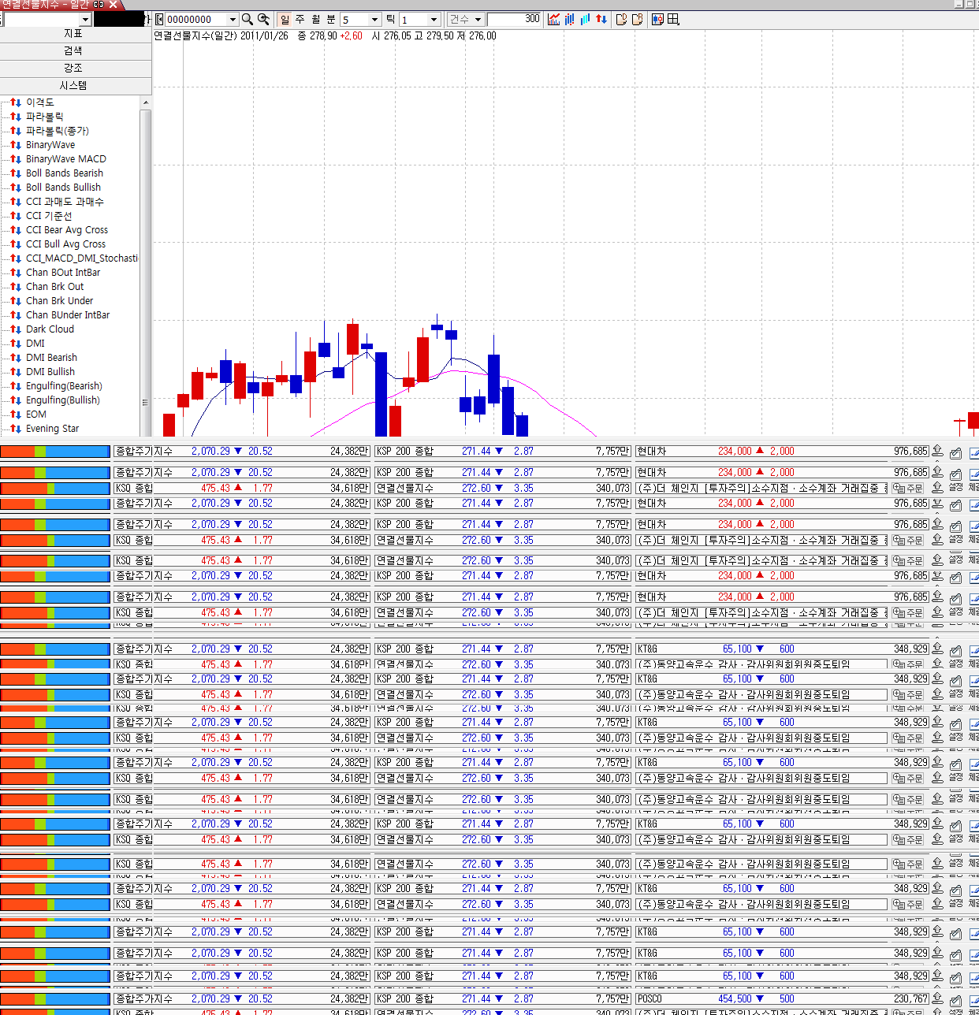Click the red-blue up/down arrows toolbar icon
Image resolution: width=979 pixels, height=1015 pixels.
[x=601, y=19]
